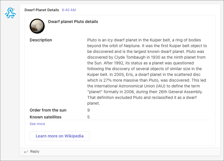Select the order value 9
Viewport: 224px width, 161px height.
pos(88,110)
